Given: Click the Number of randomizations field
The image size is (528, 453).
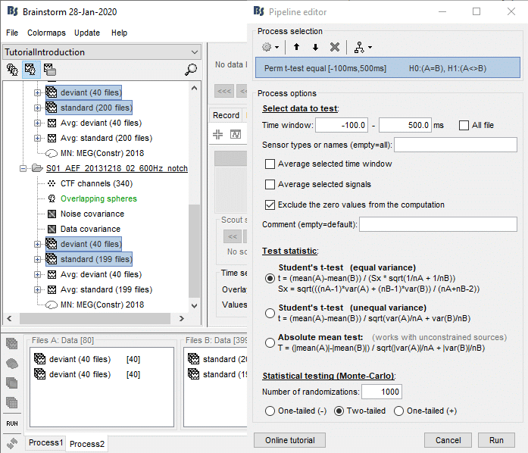Looking at the screenshot, I should 381,392.
